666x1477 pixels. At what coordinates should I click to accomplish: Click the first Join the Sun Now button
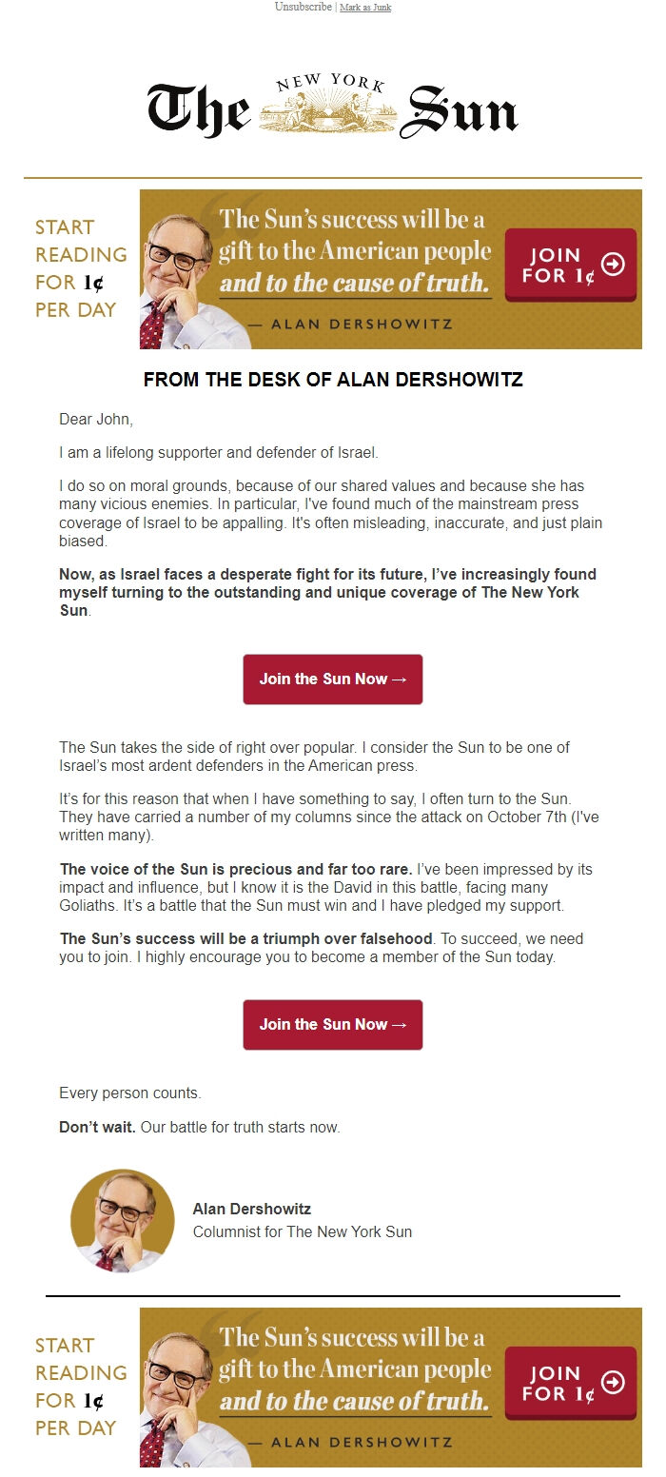[x=332, y=679]
